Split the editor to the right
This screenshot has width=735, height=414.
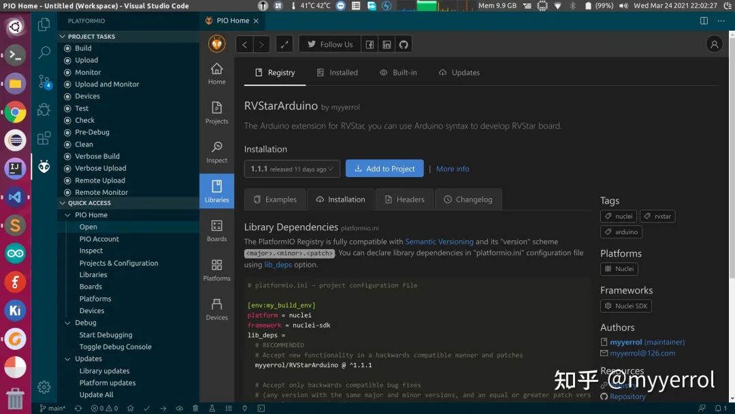[704, 20]
